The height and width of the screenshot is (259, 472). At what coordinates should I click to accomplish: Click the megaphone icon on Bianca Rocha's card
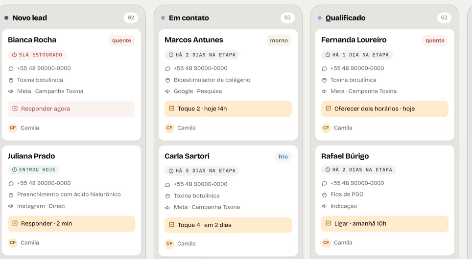(11, 91)
